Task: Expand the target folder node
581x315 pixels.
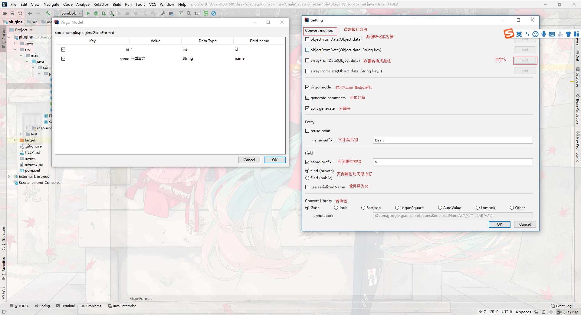Action: coord(15,140)
